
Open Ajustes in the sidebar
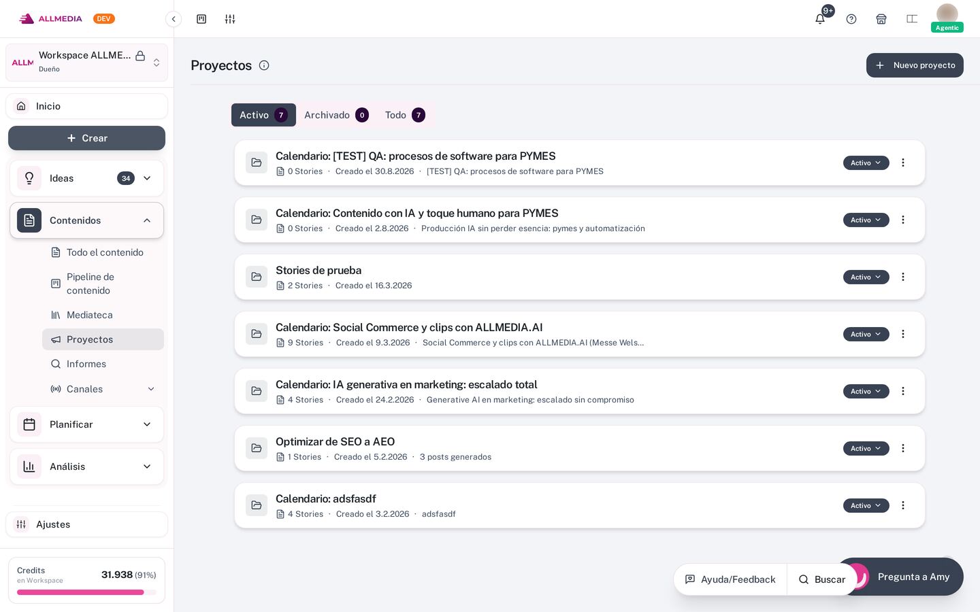click(86, 524)
